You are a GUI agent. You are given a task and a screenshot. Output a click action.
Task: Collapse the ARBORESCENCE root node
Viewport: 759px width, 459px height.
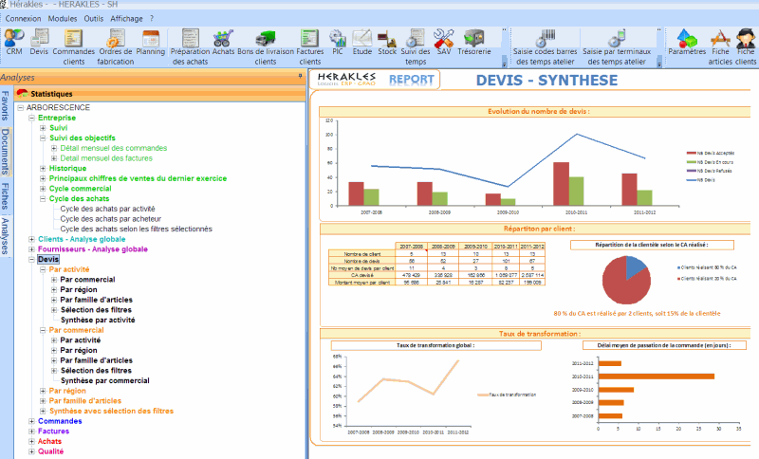[20, 107]
